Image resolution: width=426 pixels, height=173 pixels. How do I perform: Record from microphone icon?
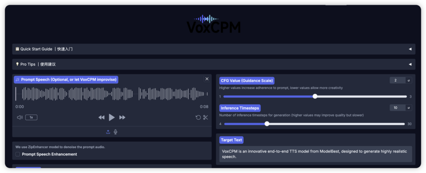116,132
